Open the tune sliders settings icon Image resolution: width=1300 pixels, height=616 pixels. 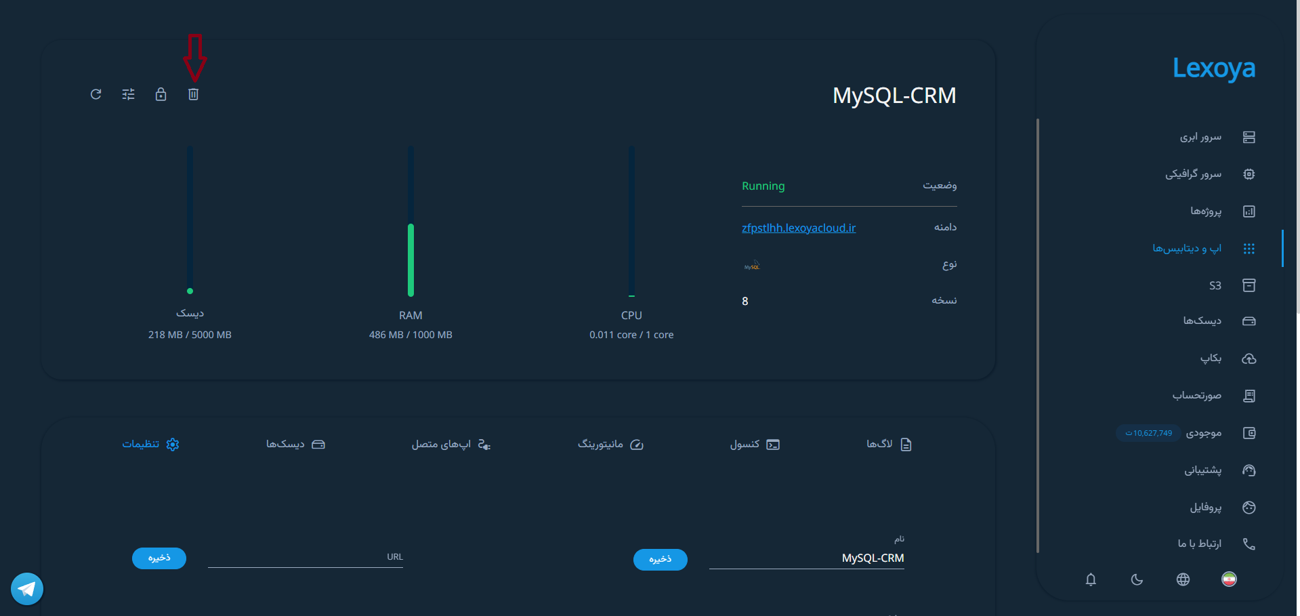(128, 94)
